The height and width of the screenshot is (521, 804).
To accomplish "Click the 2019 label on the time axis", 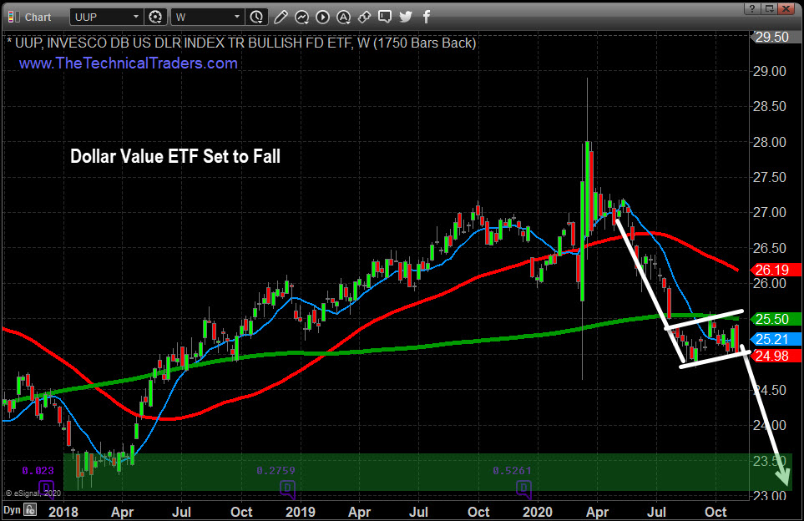I will click(300, 512).
